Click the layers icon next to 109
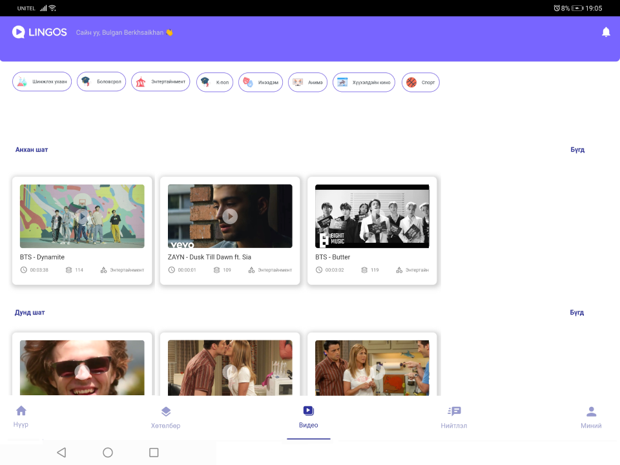The image size is (620, 465). [x=217, y=270]
